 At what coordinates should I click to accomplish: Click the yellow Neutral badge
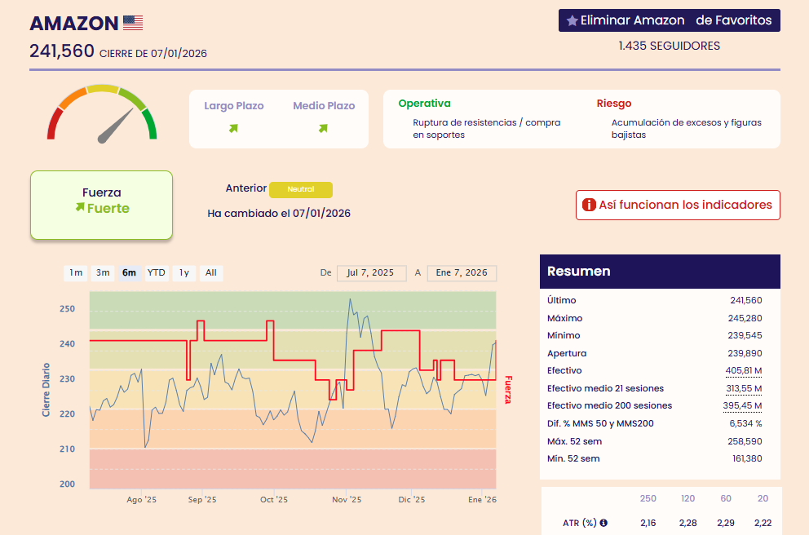pyautogui.click(x=301, y=189)
